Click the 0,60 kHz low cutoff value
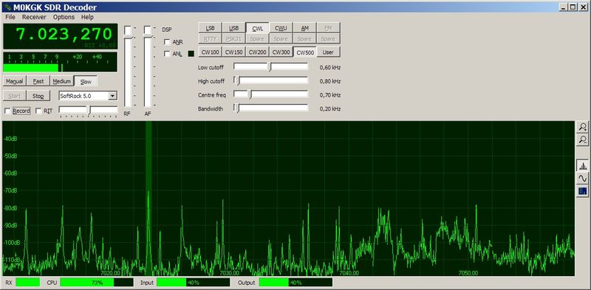591x290 pixels. [329, 68]
